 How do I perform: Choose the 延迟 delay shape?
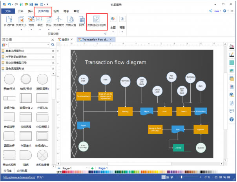26,155
